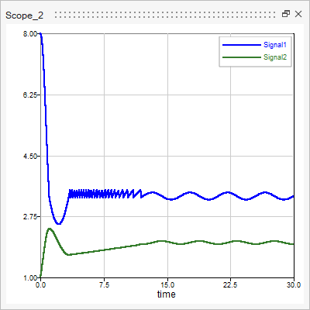The image size is (310, 310).
Task: Click the blue Signal1 curve minimum dip
Action: coord(59,223)
